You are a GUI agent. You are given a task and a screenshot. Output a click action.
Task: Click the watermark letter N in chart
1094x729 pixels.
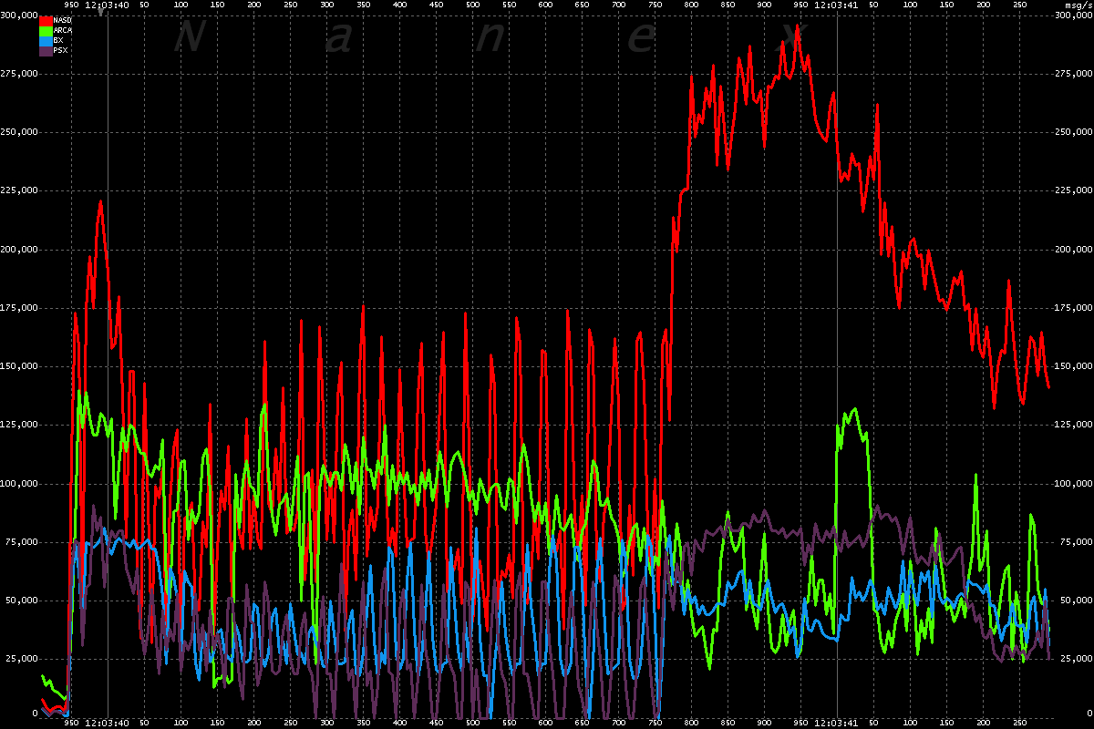tap(186, 38)
